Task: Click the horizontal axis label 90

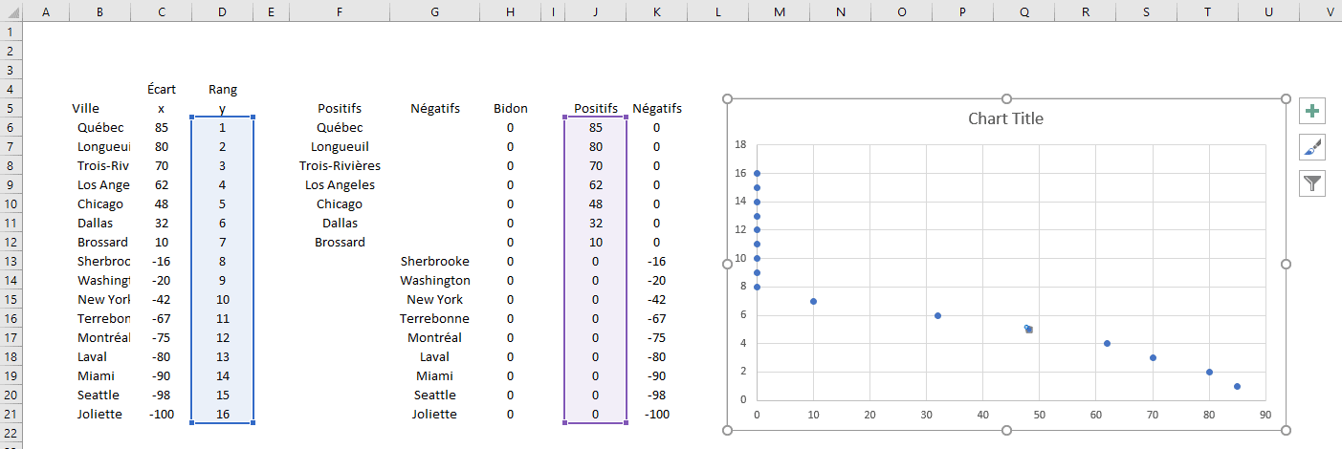Action: coord(1265,416)
